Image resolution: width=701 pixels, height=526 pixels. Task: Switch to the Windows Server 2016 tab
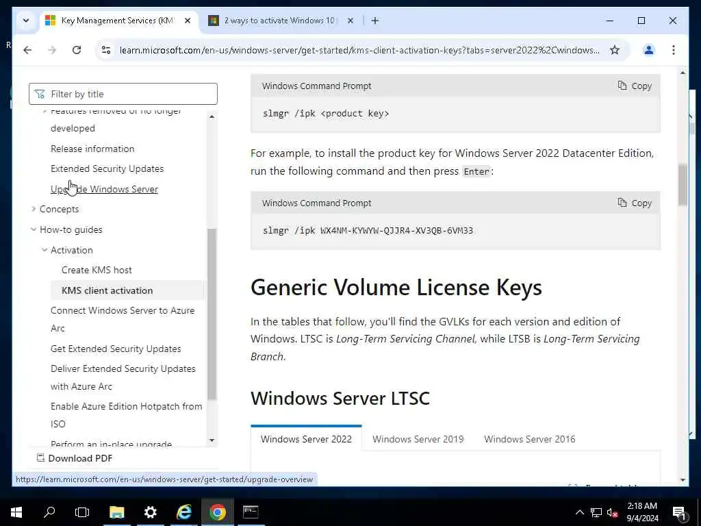[530, 439]
